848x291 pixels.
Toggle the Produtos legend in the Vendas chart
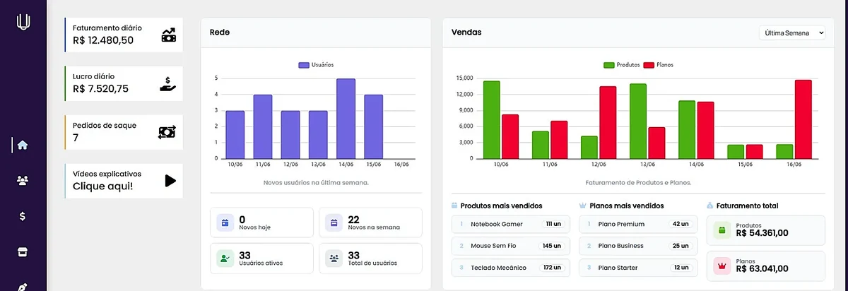tap(622, 64)
